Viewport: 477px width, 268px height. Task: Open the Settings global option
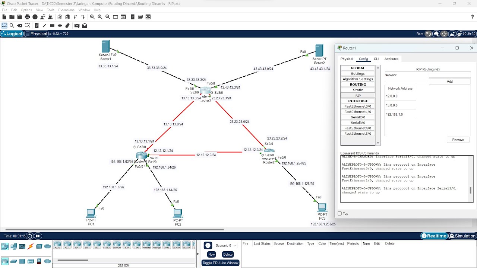pyautogui.click(x=358, y=74)
